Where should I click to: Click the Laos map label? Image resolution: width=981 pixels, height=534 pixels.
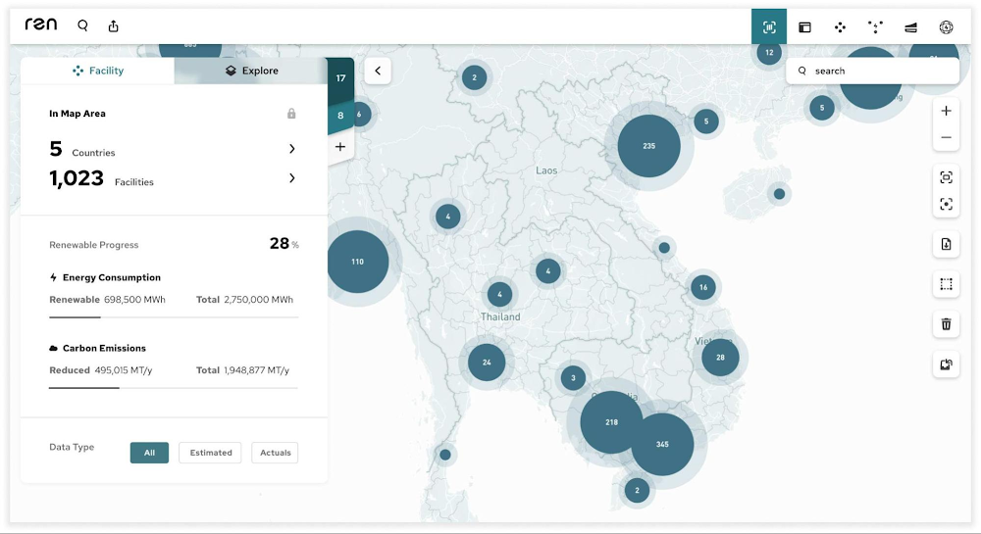pyautogui.click(x=546, y=170)
